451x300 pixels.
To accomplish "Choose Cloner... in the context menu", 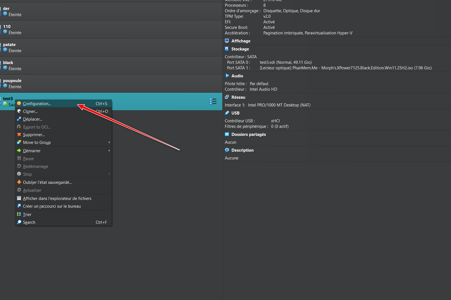I will point(30,111).
